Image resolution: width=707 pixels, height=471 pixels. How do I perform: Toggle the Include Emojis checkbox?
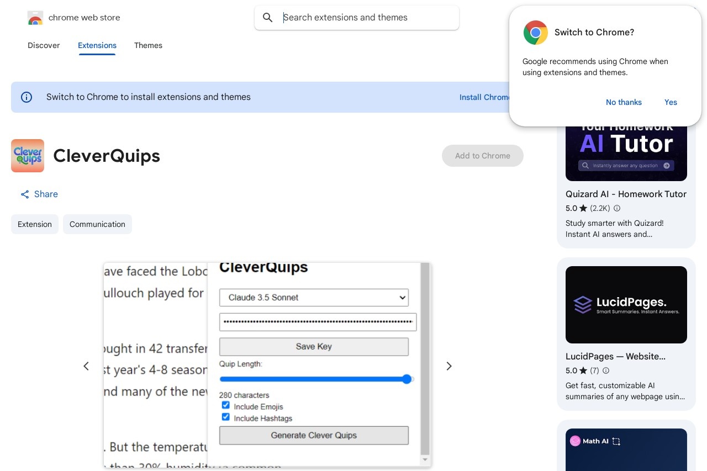(225, 405)
